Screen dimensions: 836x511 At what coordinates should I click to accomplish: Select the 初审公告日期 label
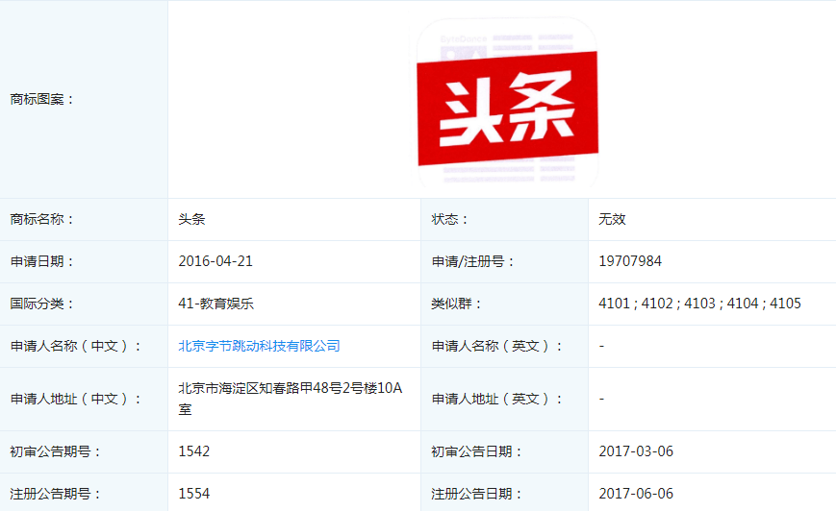476,451
